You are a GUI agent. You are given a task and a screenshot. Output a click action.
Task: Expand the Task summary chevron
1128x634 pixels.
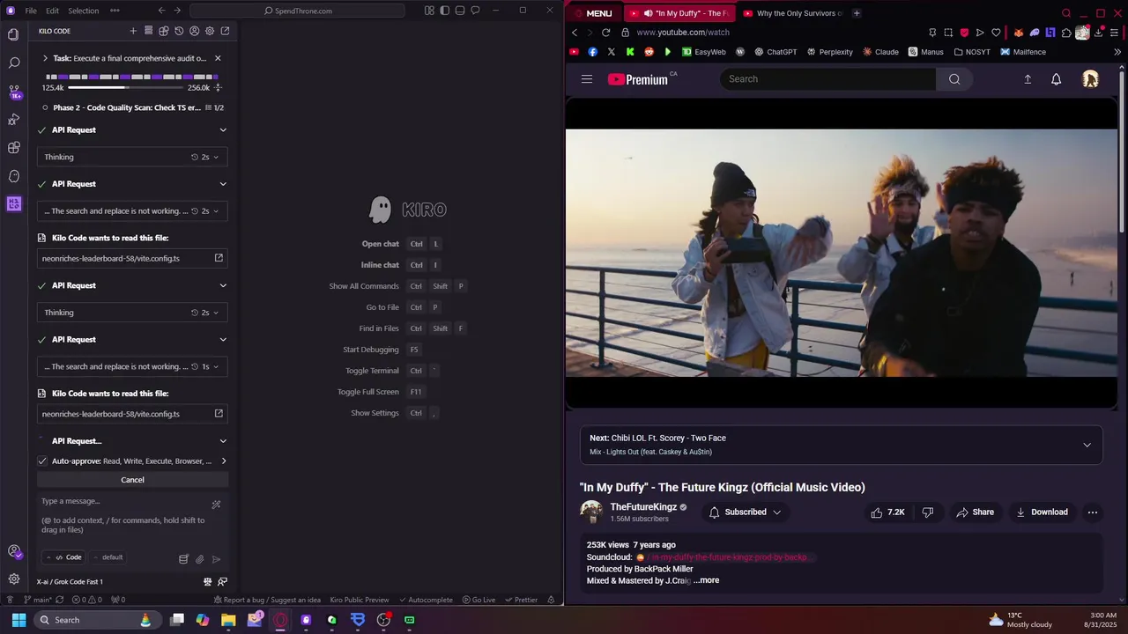45,58
